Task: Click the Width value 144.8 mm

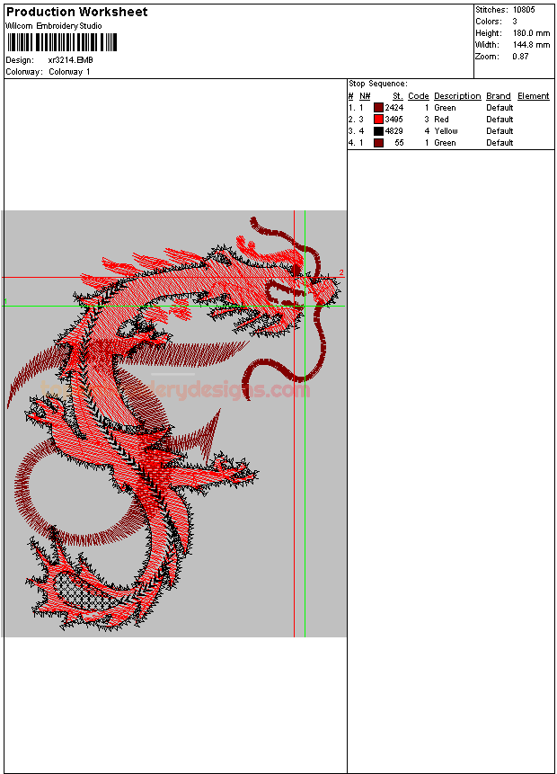Action: [531, 45]
